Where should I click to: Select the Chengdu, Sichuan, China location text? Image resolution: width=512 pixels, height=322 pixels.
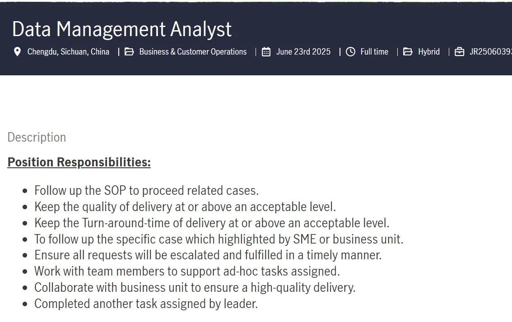68,51
